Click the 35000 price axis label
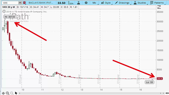 160,12
